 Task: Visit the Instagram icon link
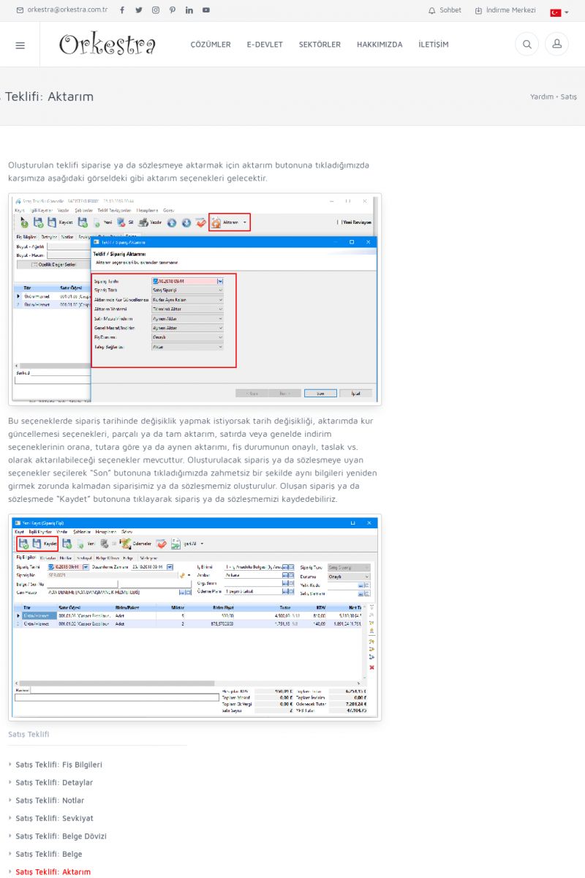click(x=156, y=10)
